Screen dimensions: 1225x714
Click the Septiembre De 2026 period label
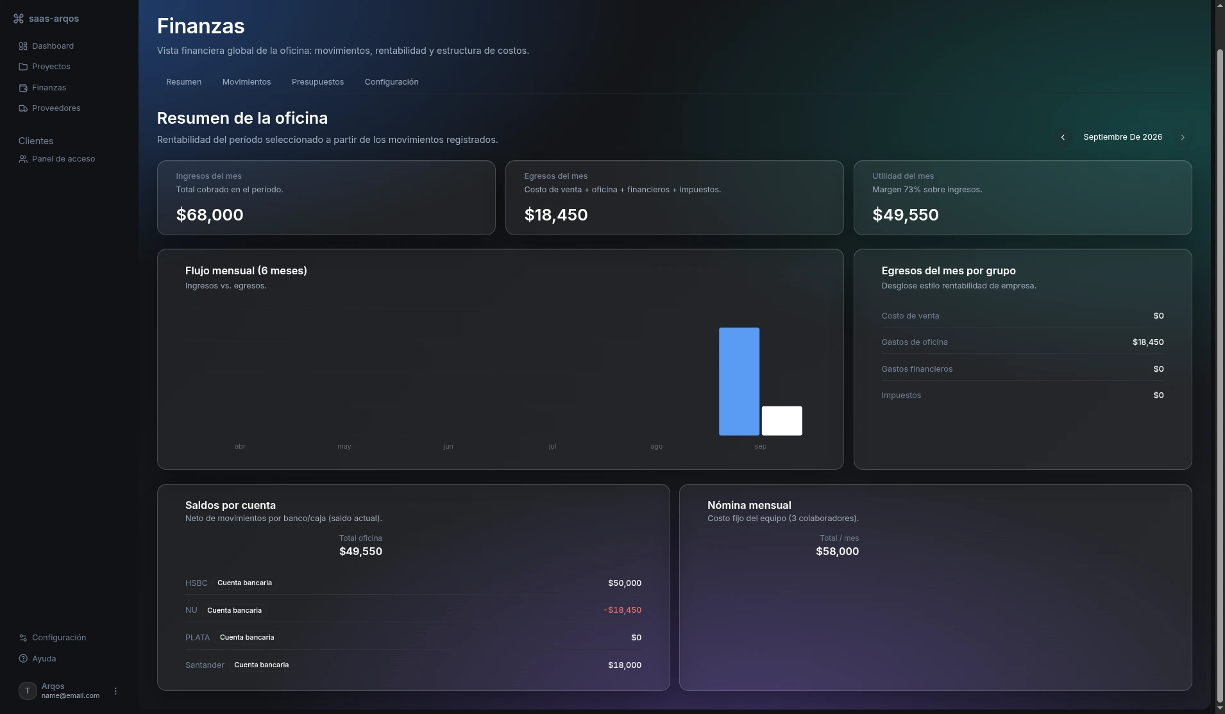tap(1123, 137)
